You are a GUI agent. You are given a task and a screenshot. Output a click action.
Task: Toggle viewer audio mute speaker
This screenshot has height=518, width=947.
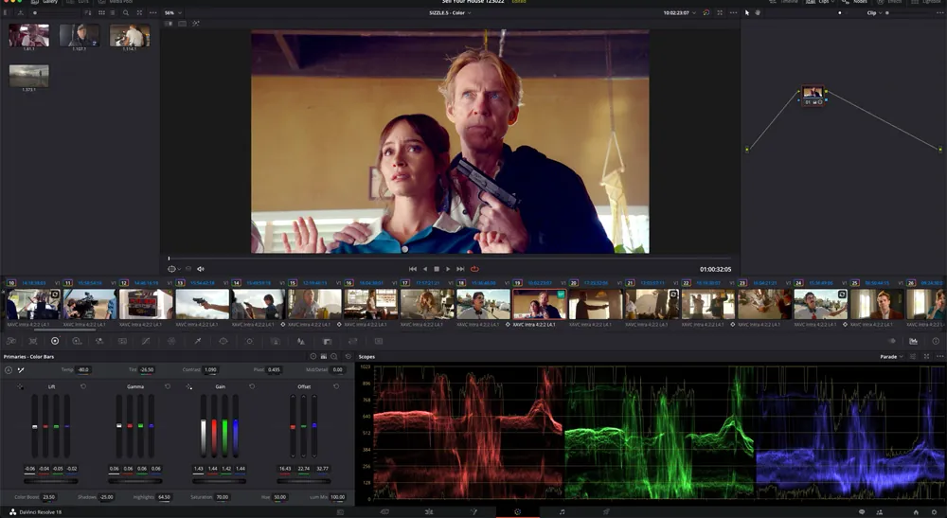pyautogui.click(x=201, y=269)
